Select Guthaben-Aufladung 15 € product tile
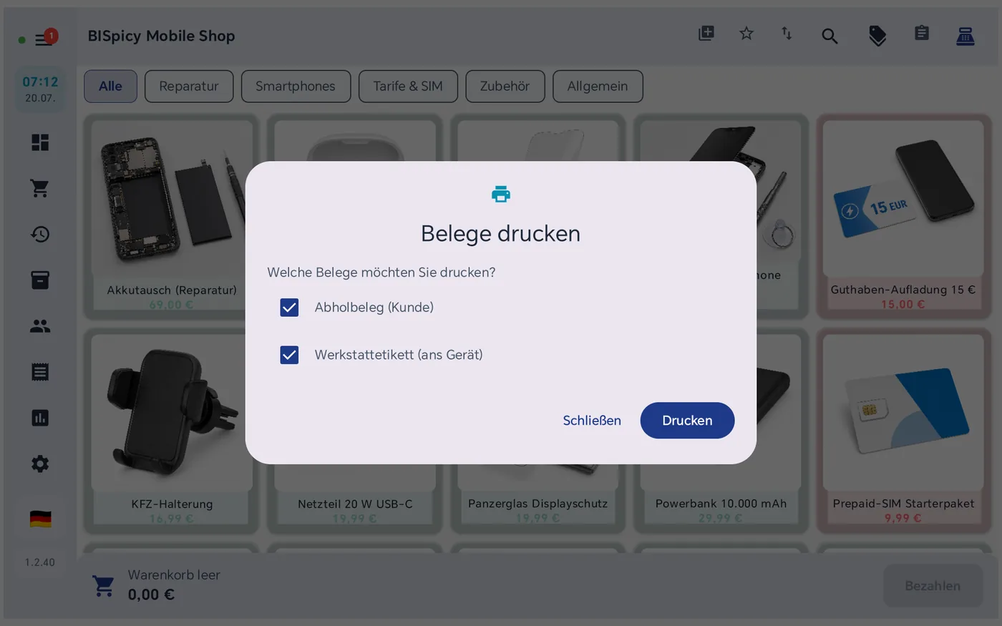Image resolution: width=1002 pixels, height=626 pixels. (903, 216)
